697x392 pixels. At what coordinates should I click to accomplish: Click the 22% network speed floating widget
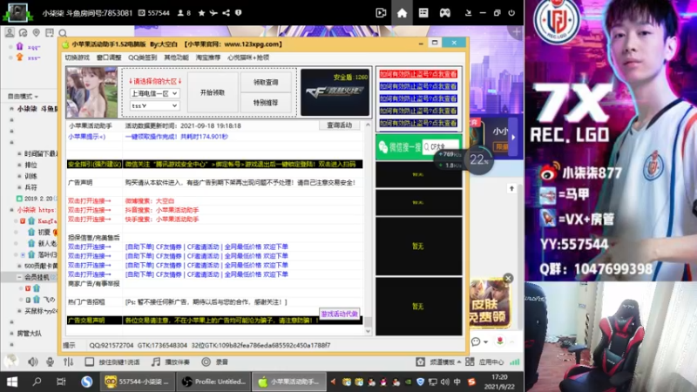478,159
